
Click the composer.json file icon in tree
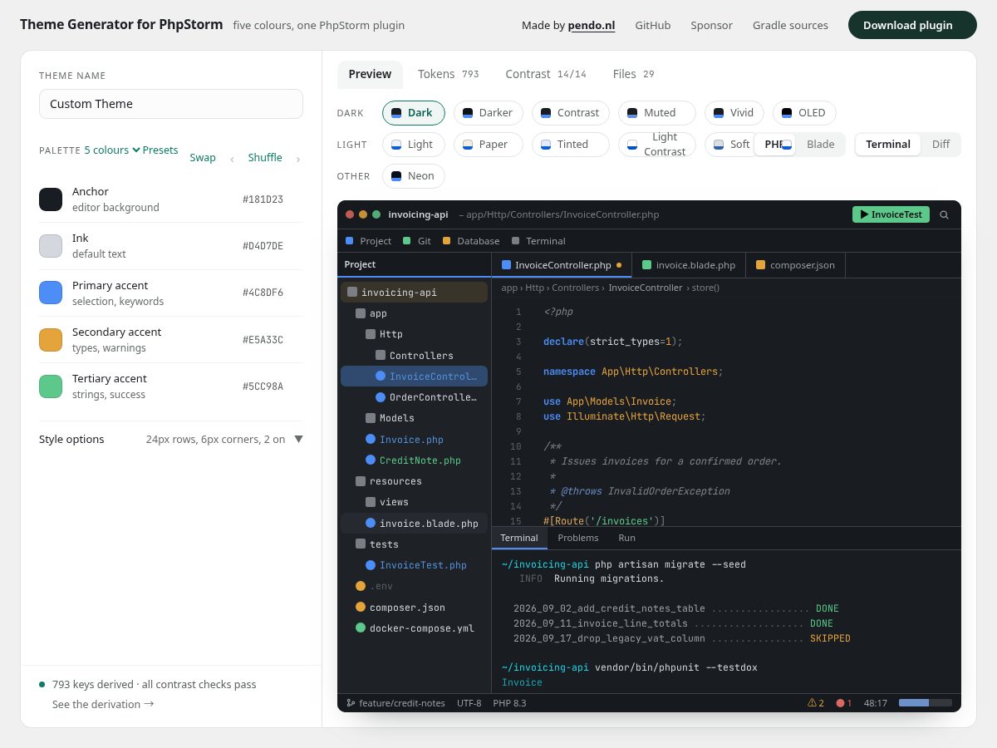[x=361, y=608]
